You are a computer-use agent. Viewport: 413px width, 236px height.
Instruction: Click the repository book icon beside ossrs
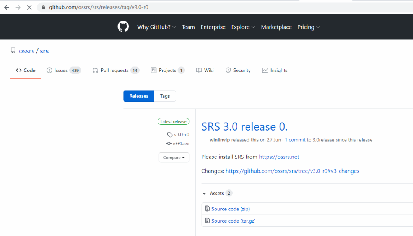pyautogui.click(x=13, y=50)
